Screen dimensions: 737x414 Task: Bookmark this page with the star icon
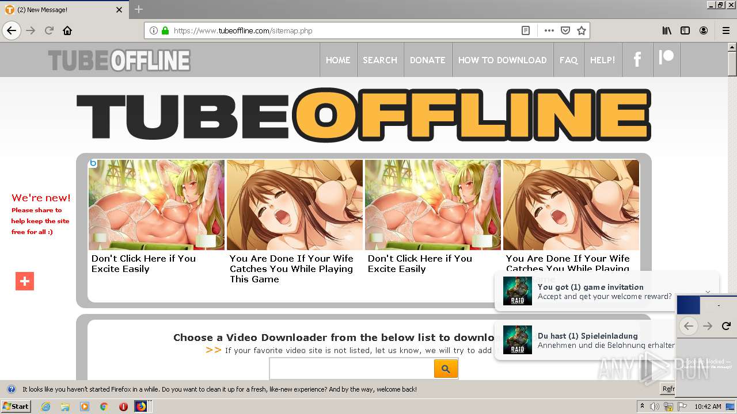point(582,30)
